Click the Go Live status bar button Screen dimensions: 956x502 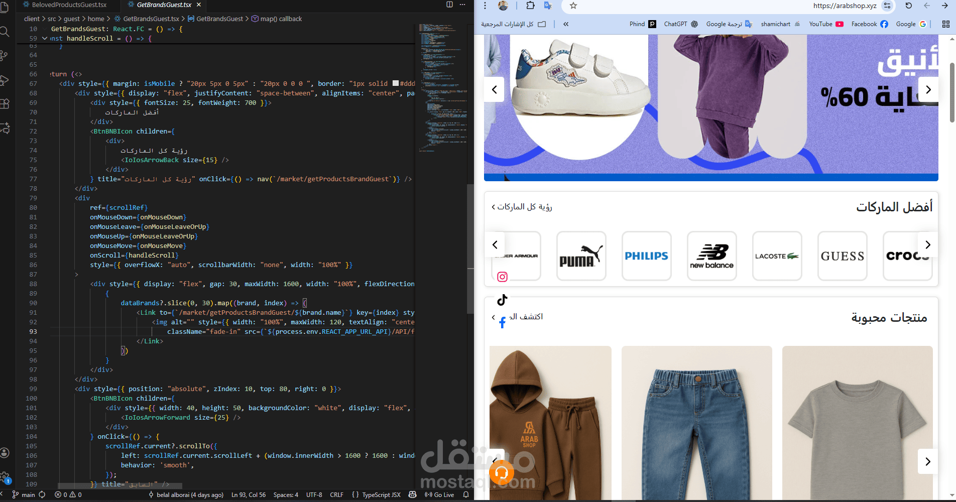[439, 495]
